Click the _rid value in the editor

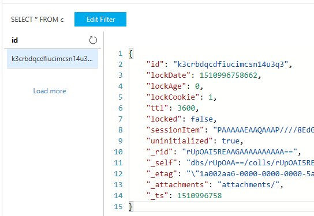(x=240, y=152)
